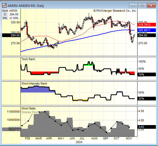Viewport: 158px width, 146px height.
Task: Click the 325.00 label on the left price axis
Action: tap(15, 22)
